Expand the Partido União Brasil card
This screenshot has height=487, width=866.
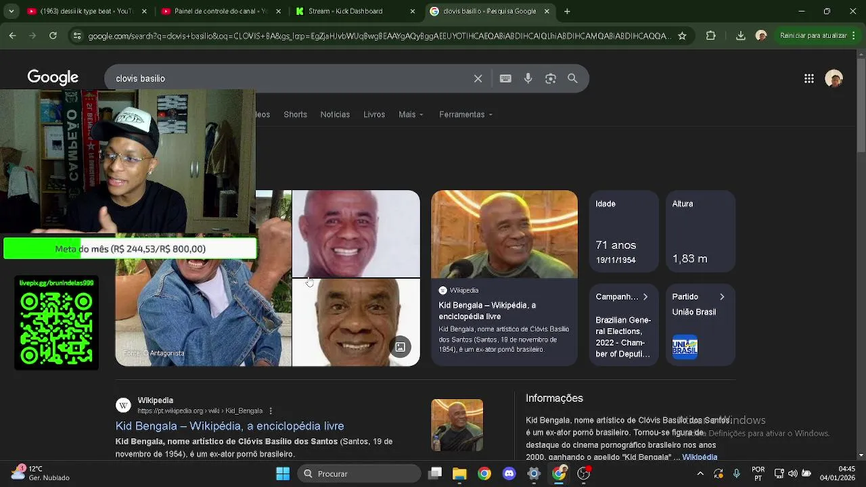coord(700,325)
